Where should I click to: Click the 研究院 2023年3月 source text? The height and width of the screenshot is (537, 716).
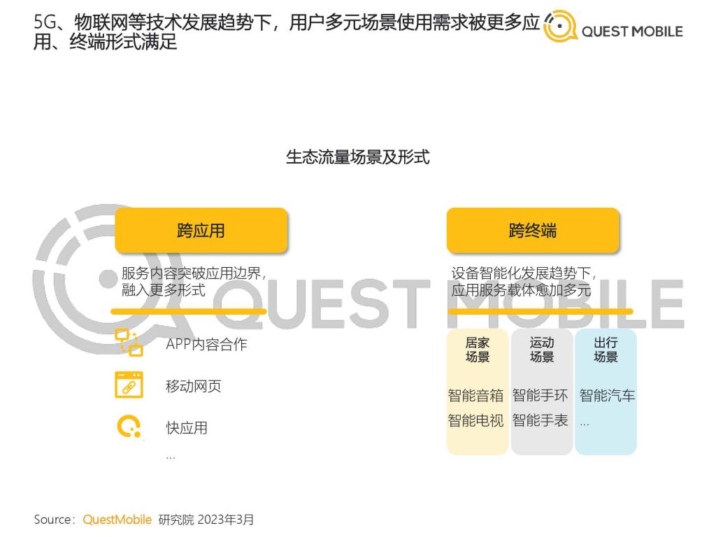click(x=206, y=520)
